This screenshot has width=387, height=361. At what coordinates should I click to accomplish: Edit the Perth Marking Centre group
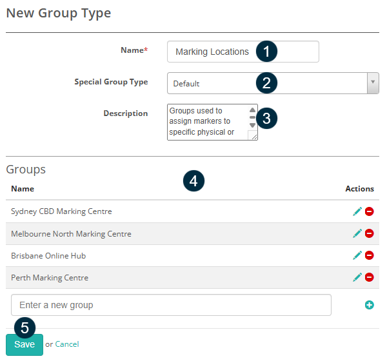tap(357, 277)
